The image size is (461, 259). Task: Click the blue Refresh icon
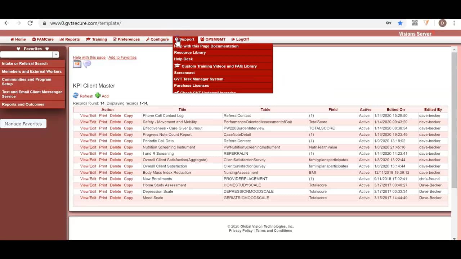coord(76,96)
